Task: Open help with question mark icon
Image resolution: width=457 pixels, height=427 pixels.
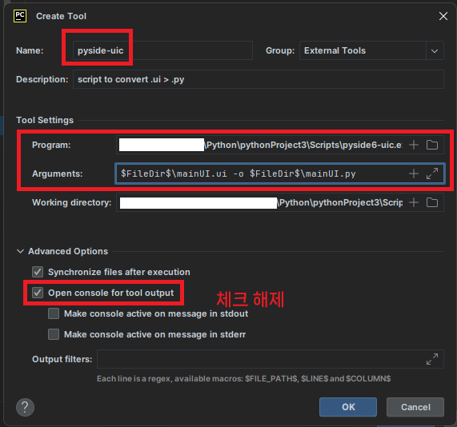Action: coord(25,407)
